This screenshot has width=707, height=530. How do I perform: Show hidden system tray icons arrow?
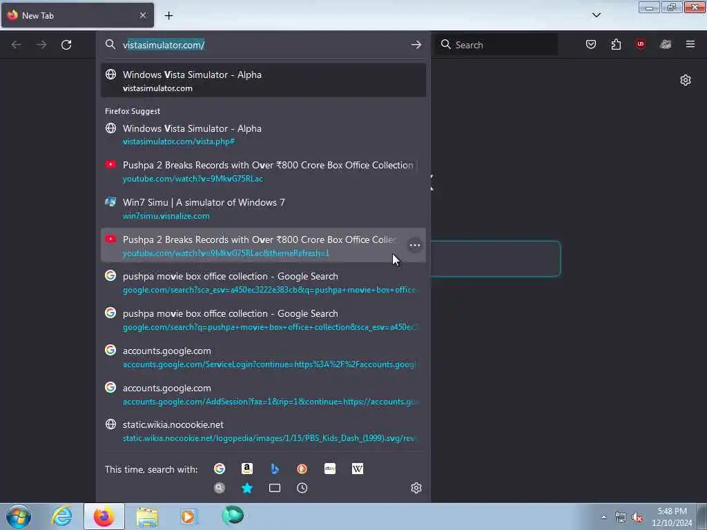coord(603,517)
